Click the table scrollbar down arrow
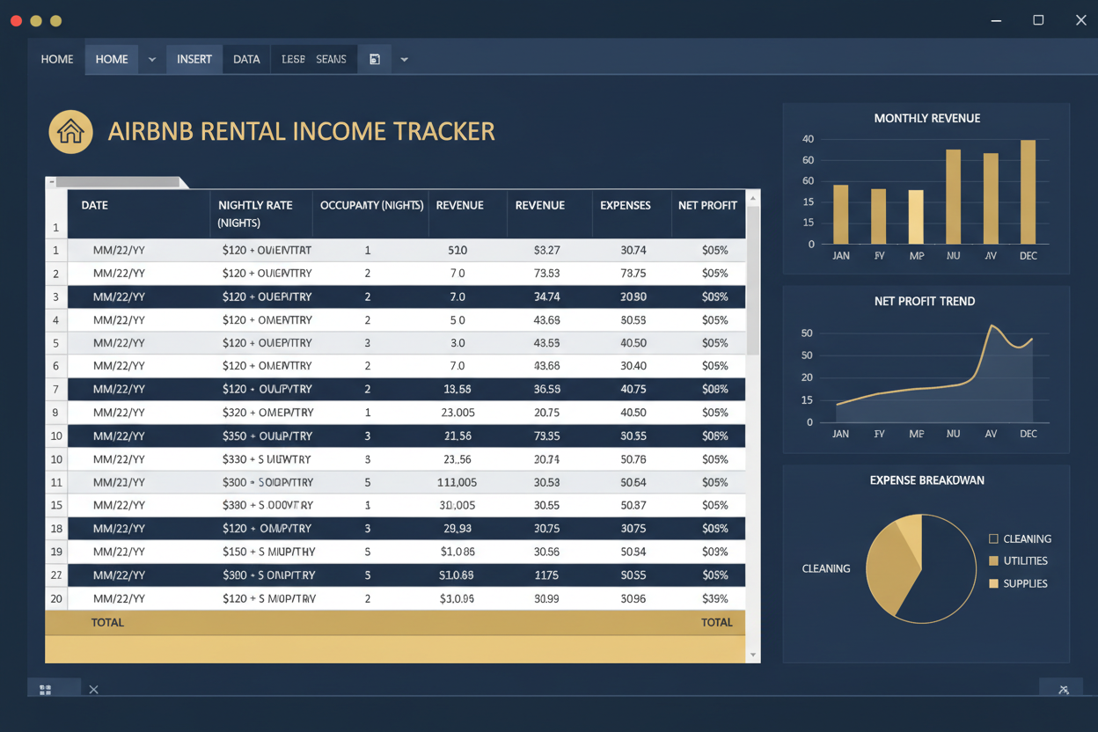 click(752, 655)
